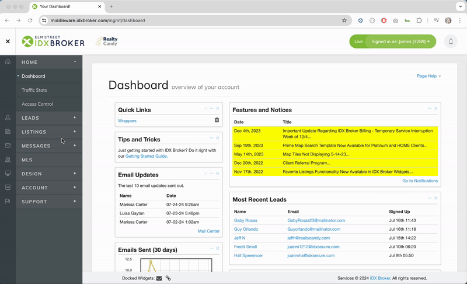Screen dimensions: 467x284
Task: Open the Getting Started Guide link
Action: point(147,156)
